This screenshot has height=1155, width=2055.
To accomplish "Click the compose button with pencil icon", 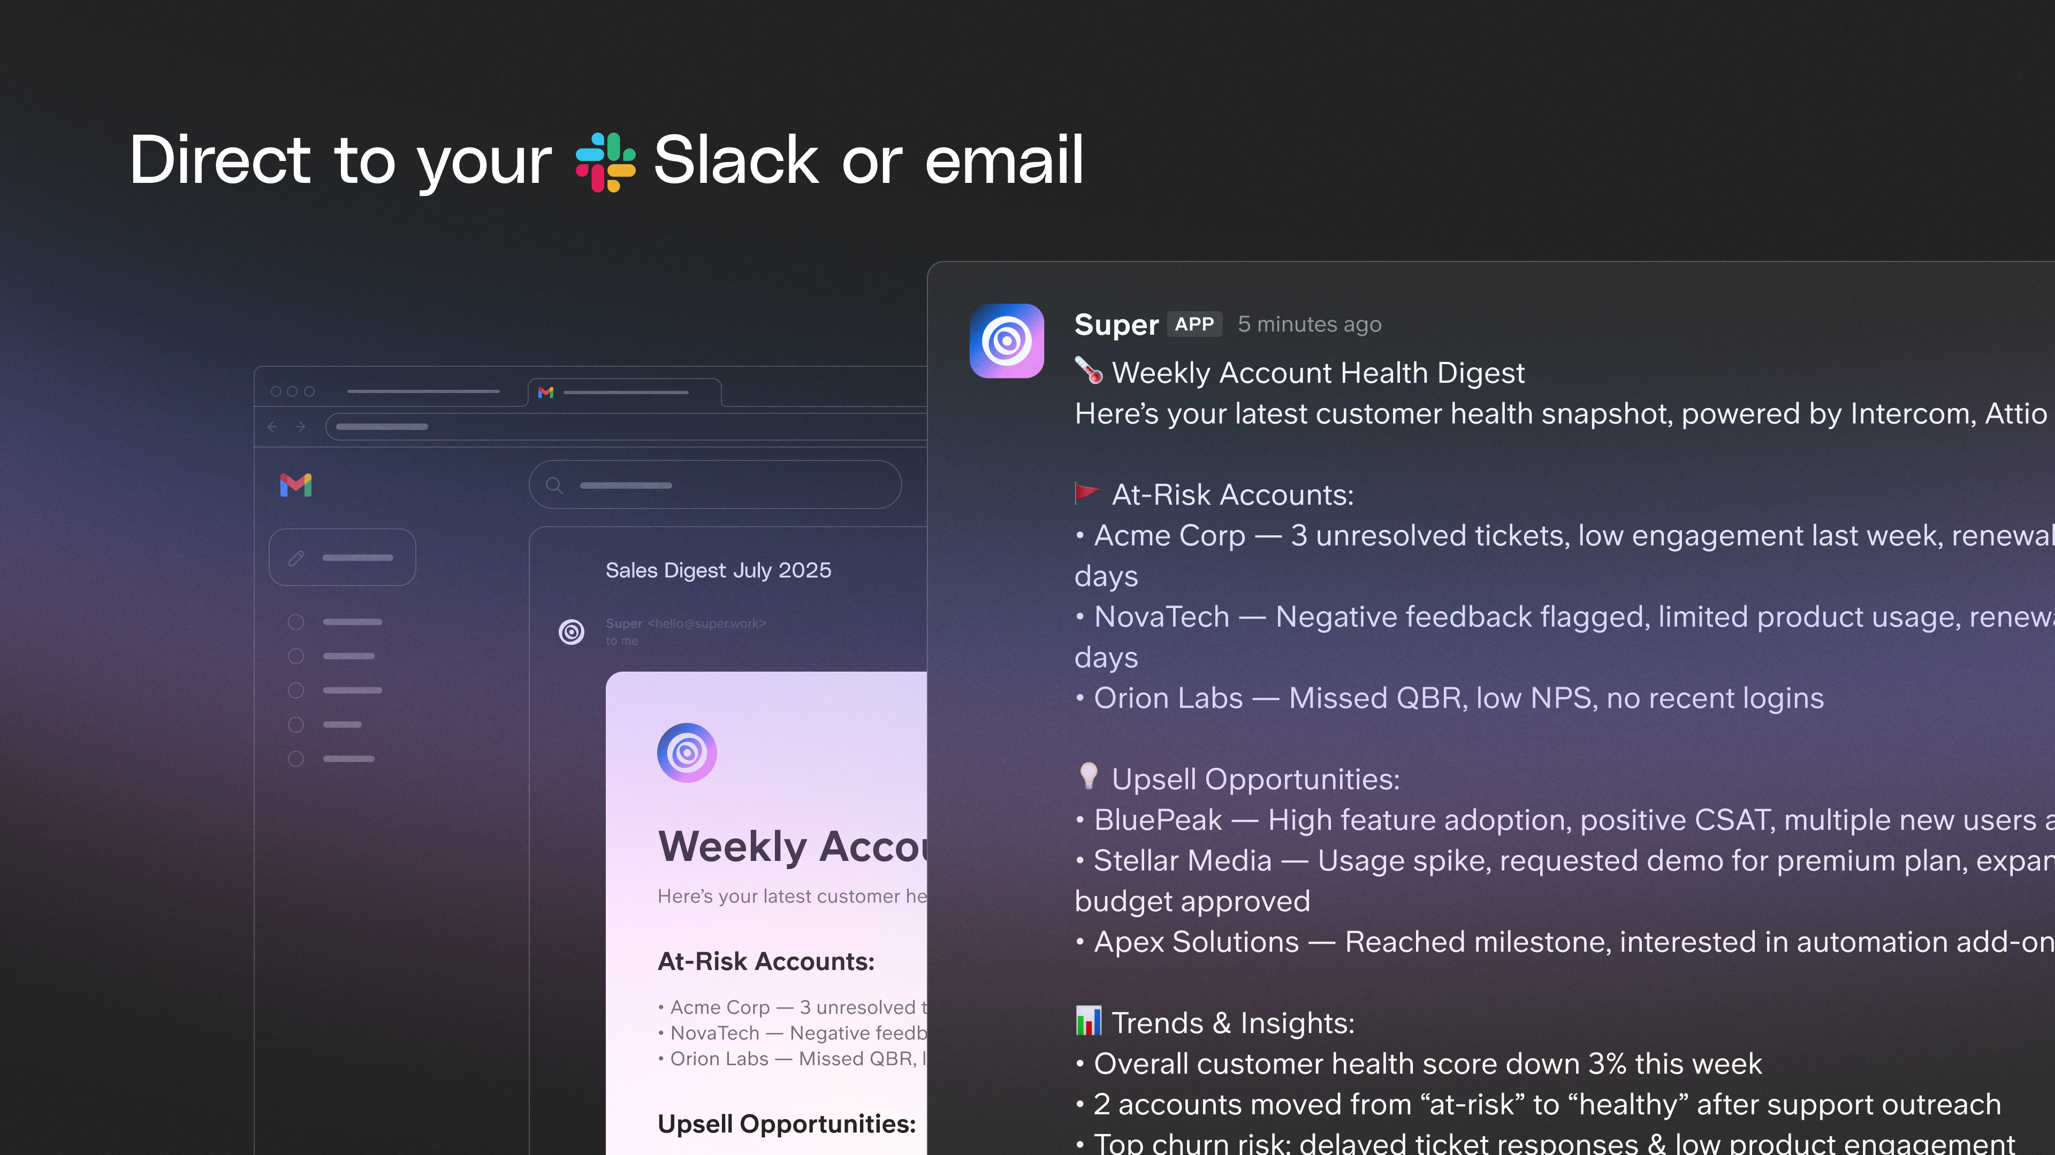I will coord(342,557).
